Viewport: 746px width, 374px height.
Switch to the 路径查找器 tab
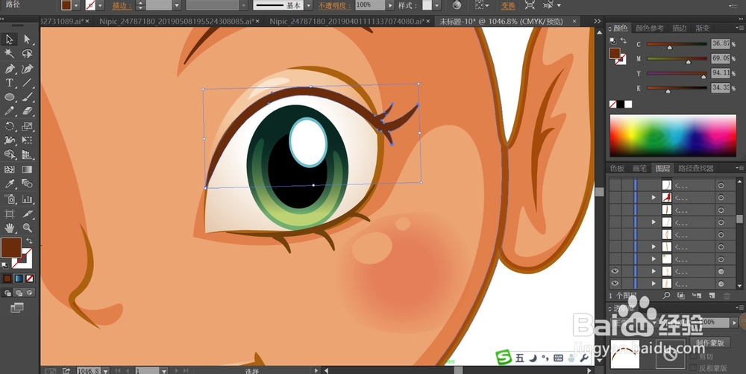coord(695,168)
